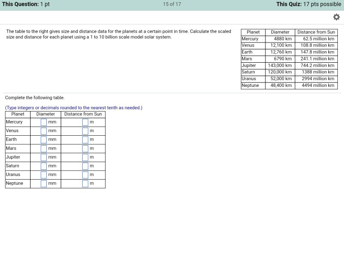Image resolution: width=344 pixels, height=275 pixels.
Task: Click the '62.5 million km' cell
Action: pos(316,39)
